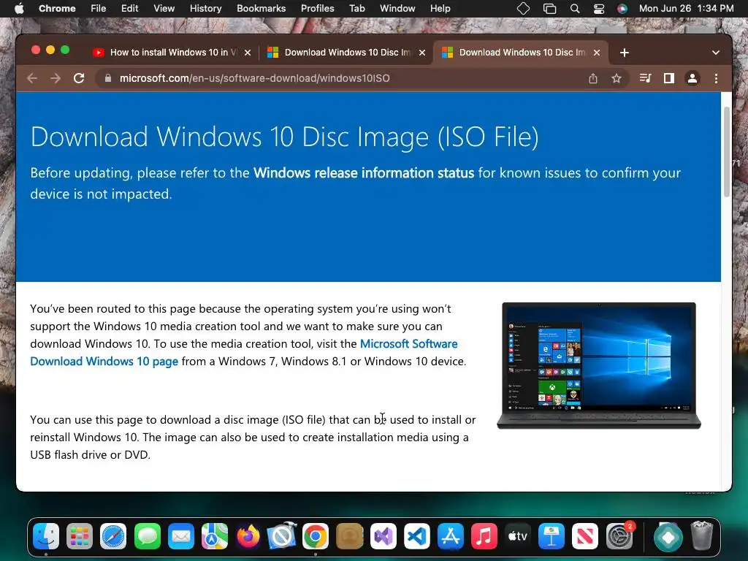The image size is (748, 561).
Task: Open Spotlight search in menu bar
Action: 575,9
